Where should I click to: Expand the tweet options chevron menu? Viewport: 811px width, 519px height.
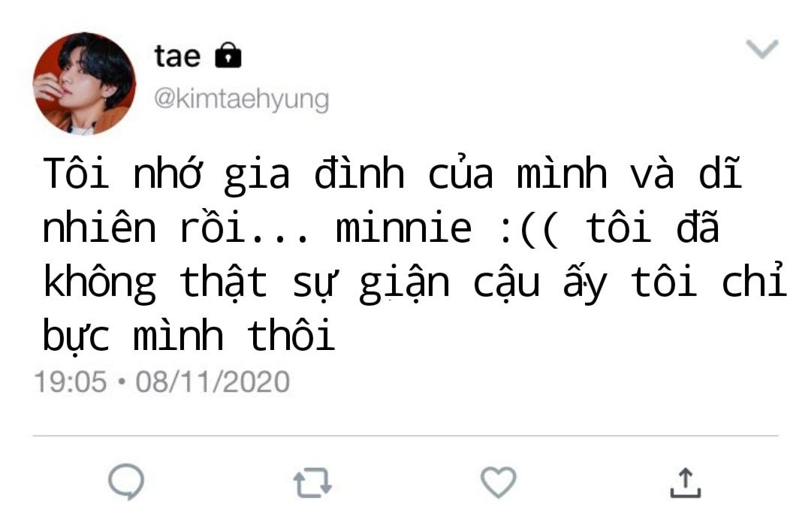pyautogui.click(x=762, y=49)
